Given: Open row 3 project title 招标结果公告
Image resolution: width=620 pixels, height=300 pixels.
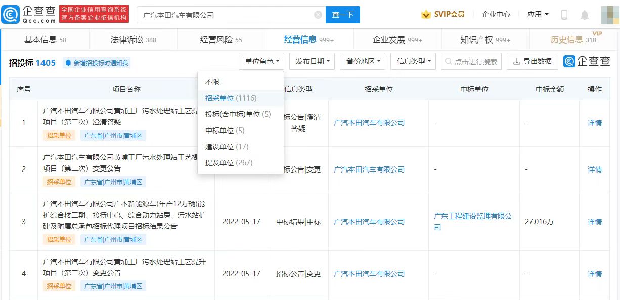Looking at the screenshot, I should click(x=124, y=215).
